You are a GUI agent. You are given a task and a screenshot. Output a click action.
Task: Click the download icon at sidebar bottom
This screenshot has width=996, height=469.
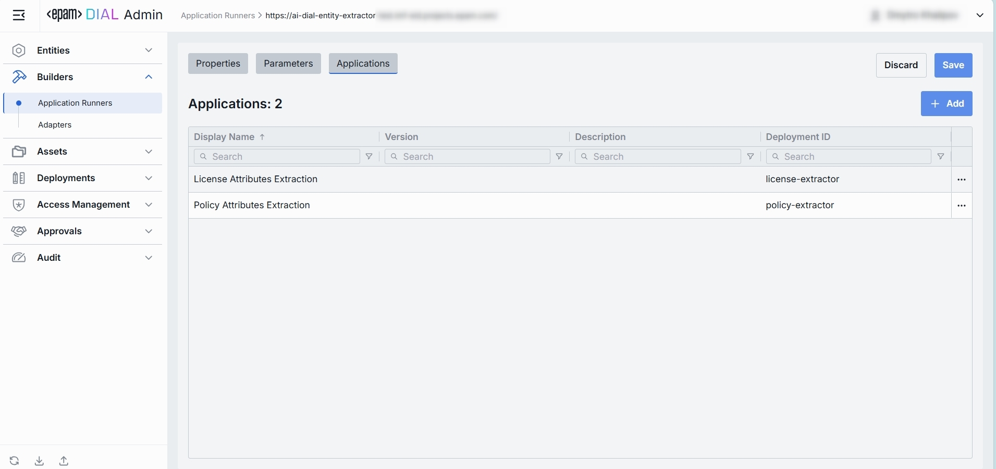click(x=39, y=461)
